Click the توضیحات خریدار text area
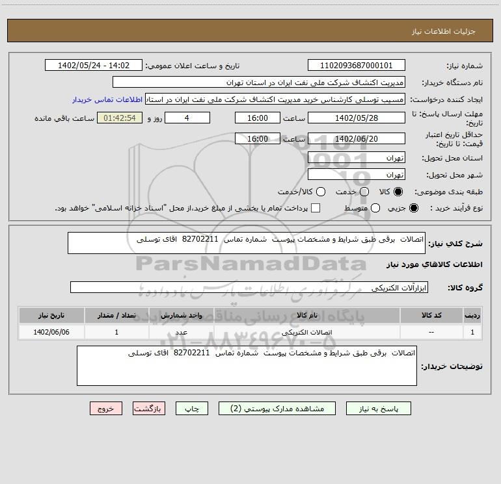This screenshot has height=484, width=501. point(247,366)
